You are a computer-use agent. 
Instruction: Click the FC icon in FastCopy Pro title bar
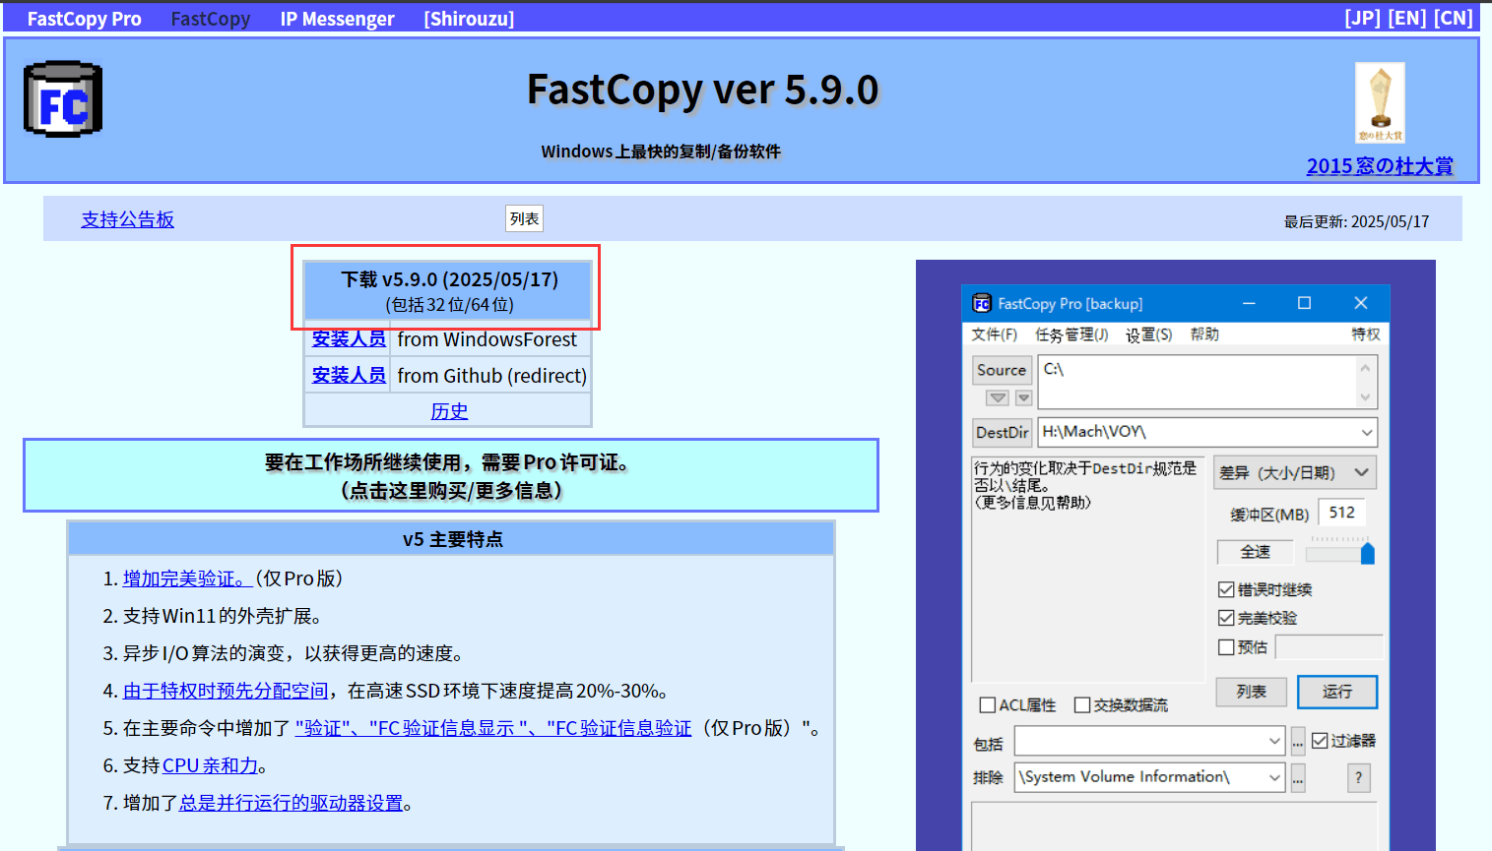pyautogui.click(x=982, y=303)
